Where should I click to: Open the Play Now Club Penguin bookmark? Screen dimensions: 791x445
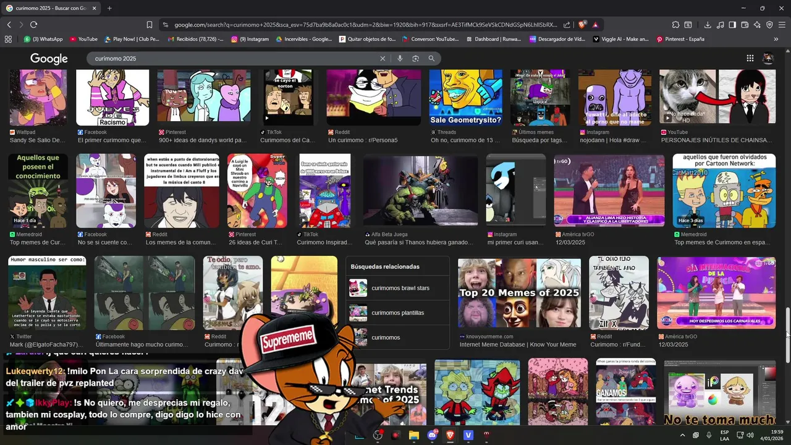coord(132,39)
